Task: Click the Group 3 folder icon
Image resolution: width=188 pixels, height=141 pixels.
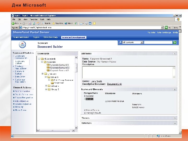Action: point(49,89)
